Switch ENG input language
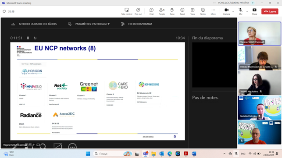The width and height of the screenshot is (282, 158). point(243,154)
